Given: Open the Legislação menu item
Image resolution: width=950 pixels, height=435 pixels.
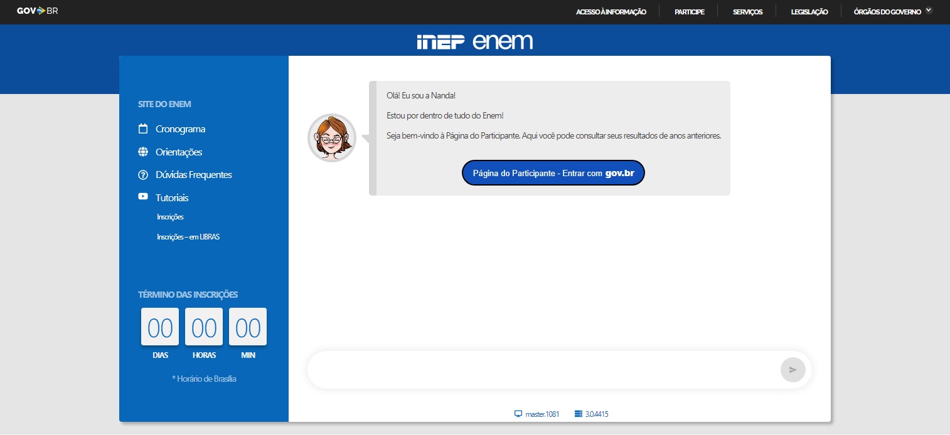Looking at the screenshot, I should tap(809, 11).
